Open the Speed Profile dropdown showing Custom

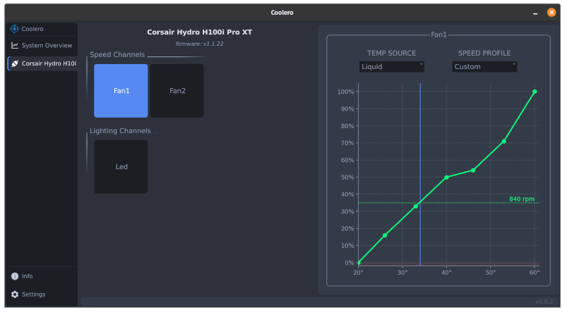pyautogui.click(x=484, y=67)
